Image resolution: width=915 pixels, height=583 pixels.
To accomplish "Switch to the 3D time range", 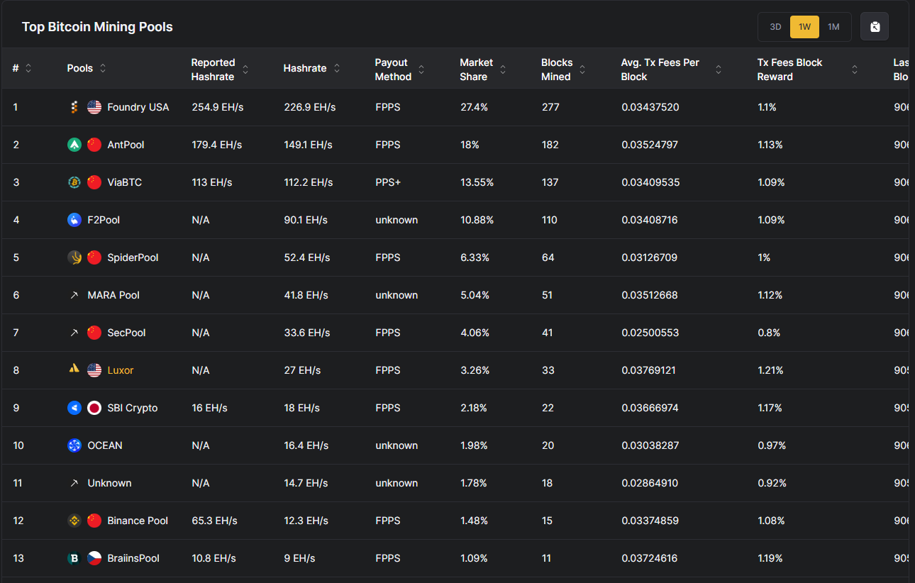I will point(775,27).
